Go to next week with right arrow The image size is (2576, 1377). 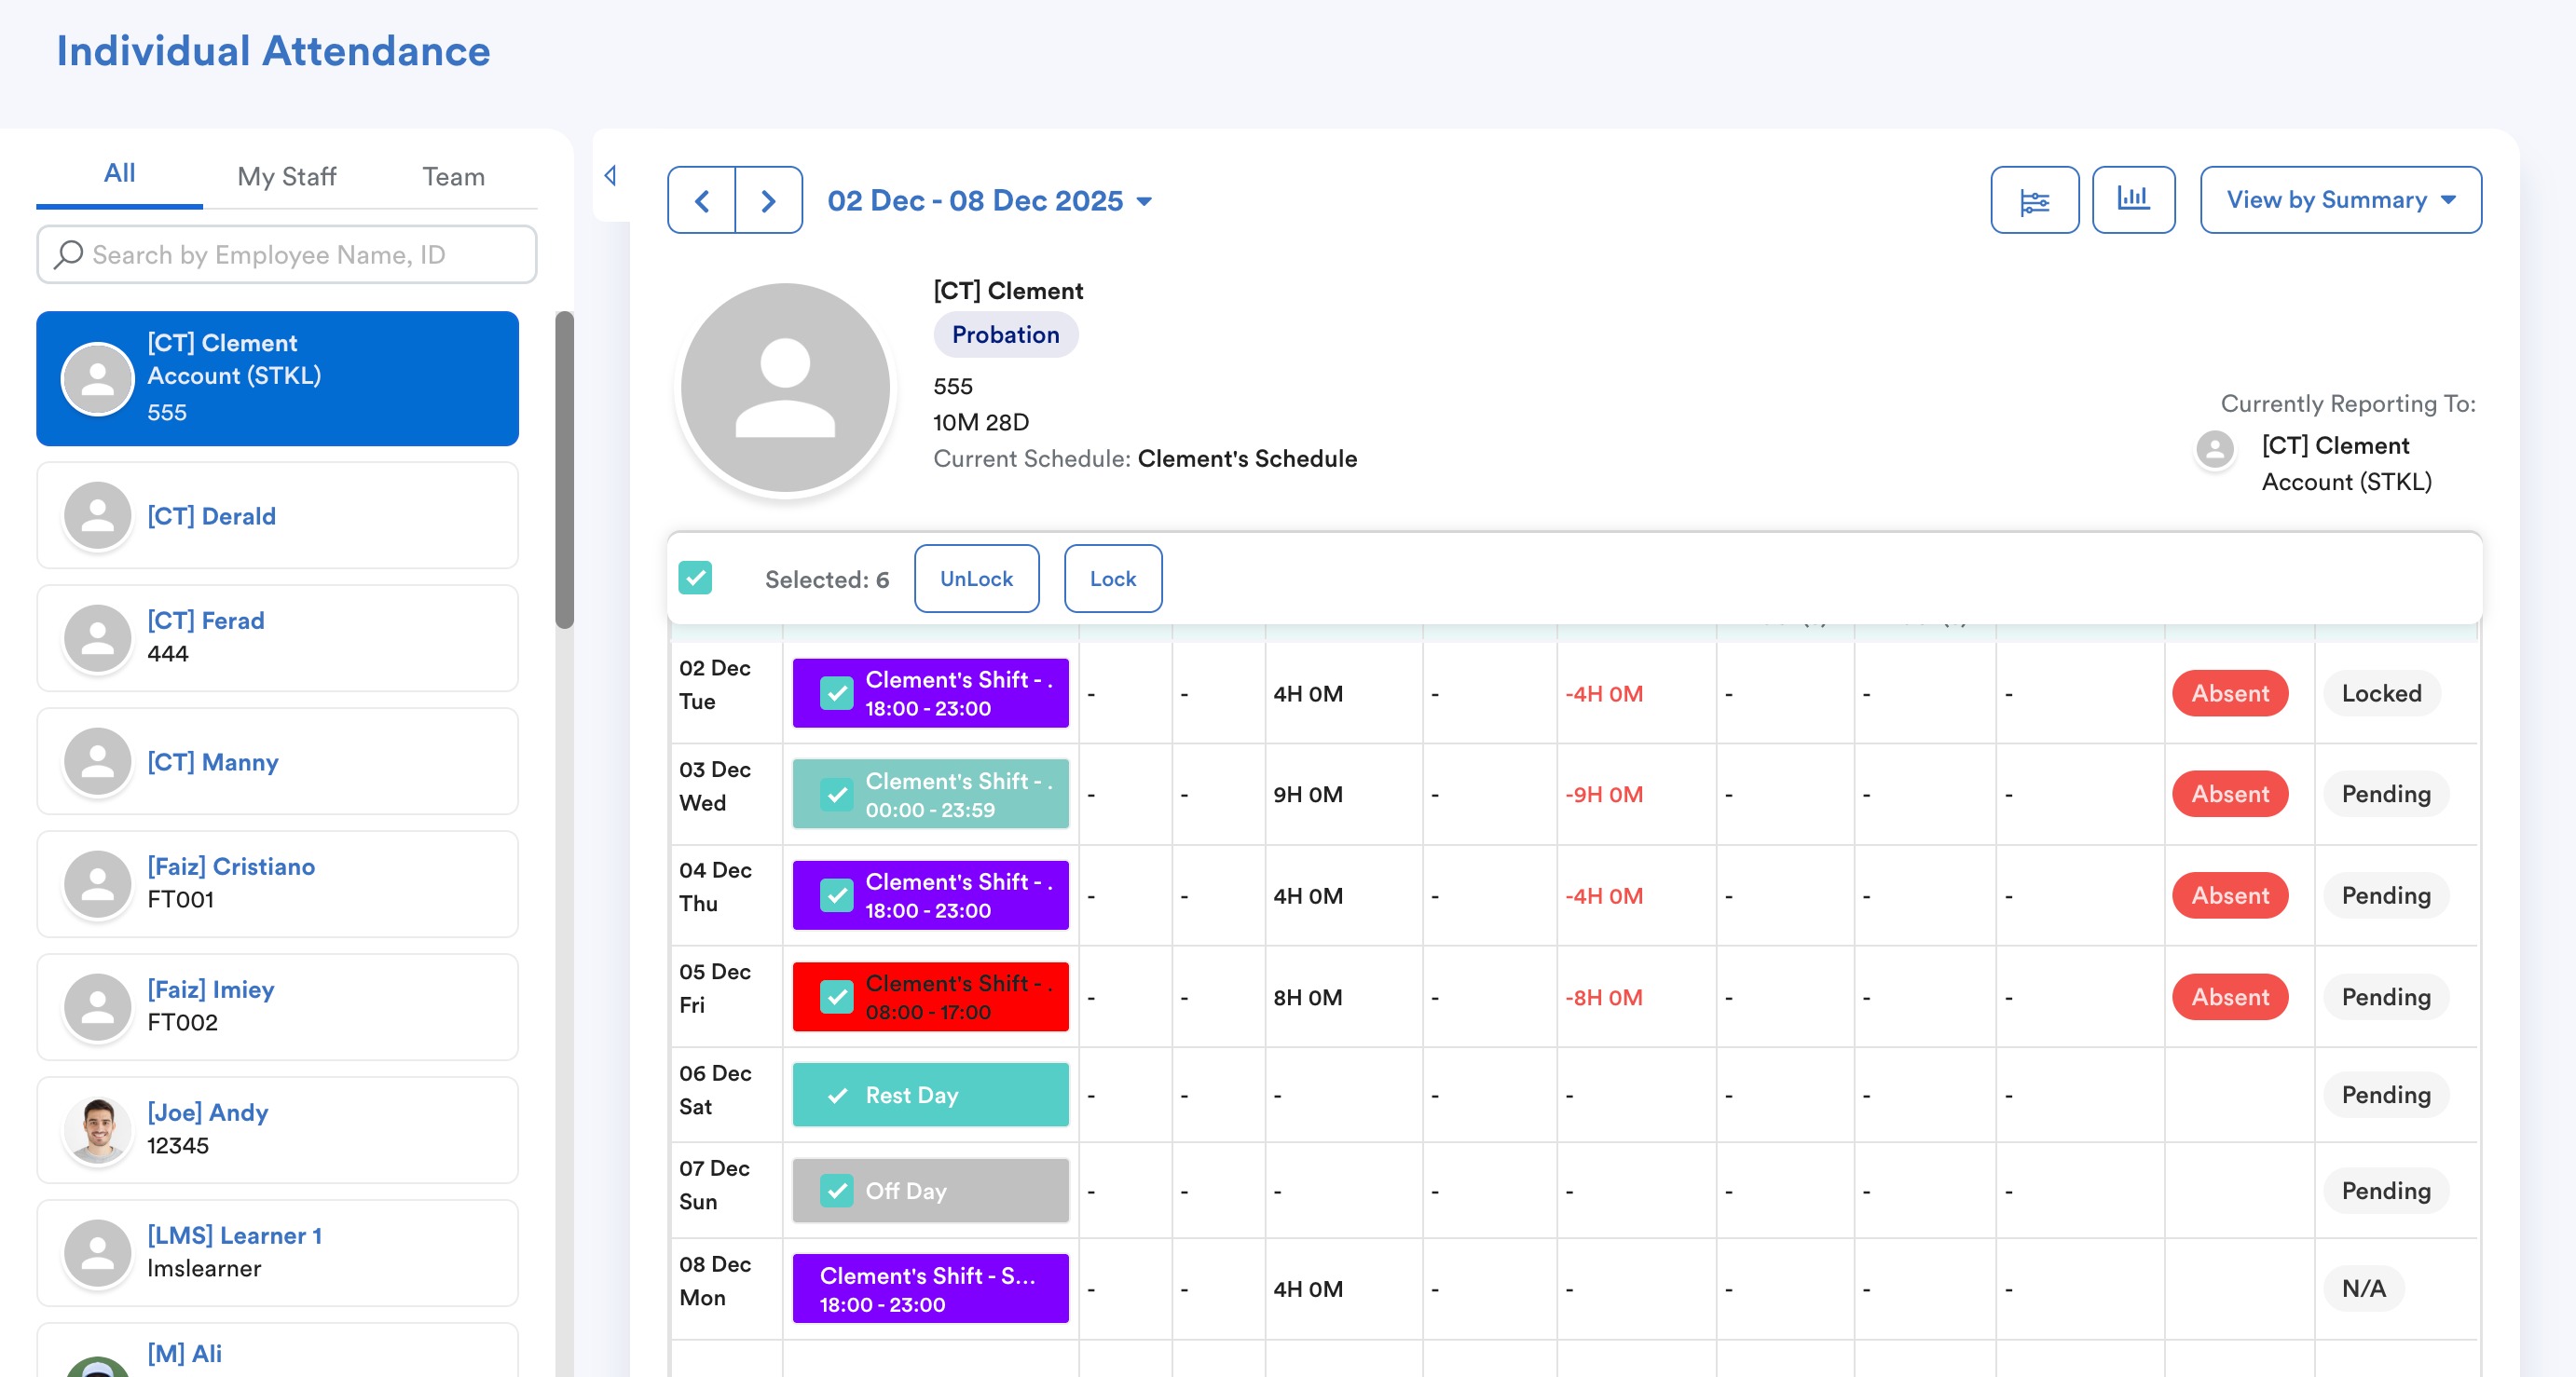pyautogui.click(x=768, y=201)
